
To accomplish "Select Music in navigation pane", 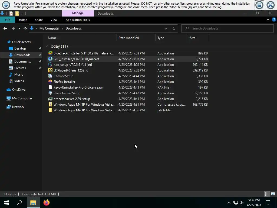I will click(x=19, y=74).
